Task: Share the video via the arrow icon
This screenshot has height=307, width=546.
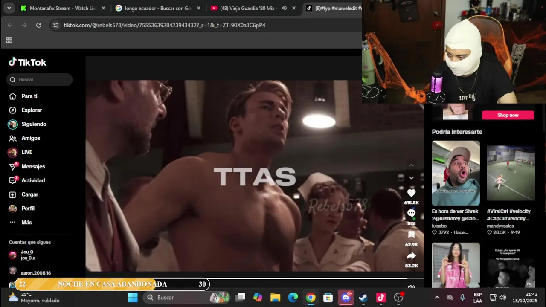Action: tap(411, 256)
